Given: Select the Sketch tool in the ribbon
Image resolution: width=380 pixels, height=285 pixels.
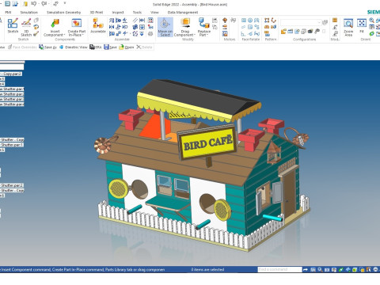Looking at the screenshot, I should 13,25.
